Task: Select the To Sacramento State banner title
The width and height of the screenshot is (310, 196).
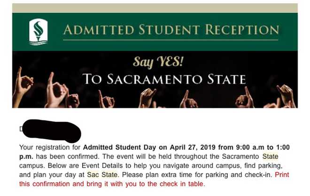Action: coord(164,78)
